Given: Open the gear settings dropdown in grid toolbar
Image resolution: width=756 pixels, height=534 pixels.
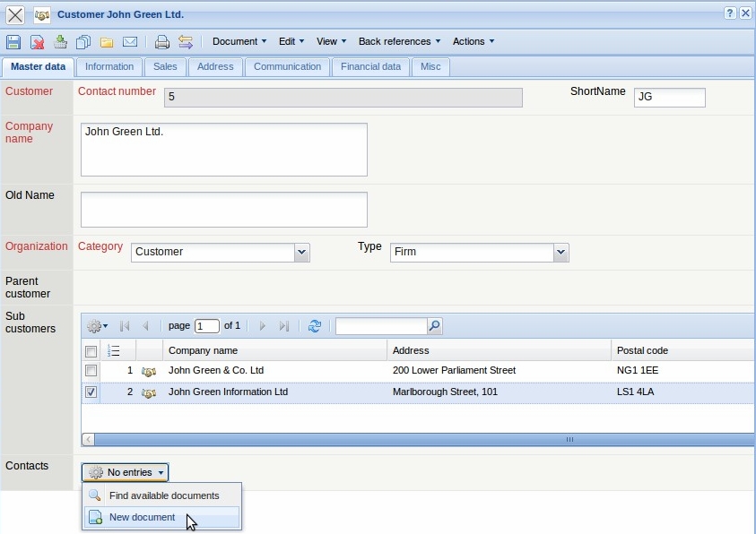Looking at the screenshot, I should tap(96, 325).
